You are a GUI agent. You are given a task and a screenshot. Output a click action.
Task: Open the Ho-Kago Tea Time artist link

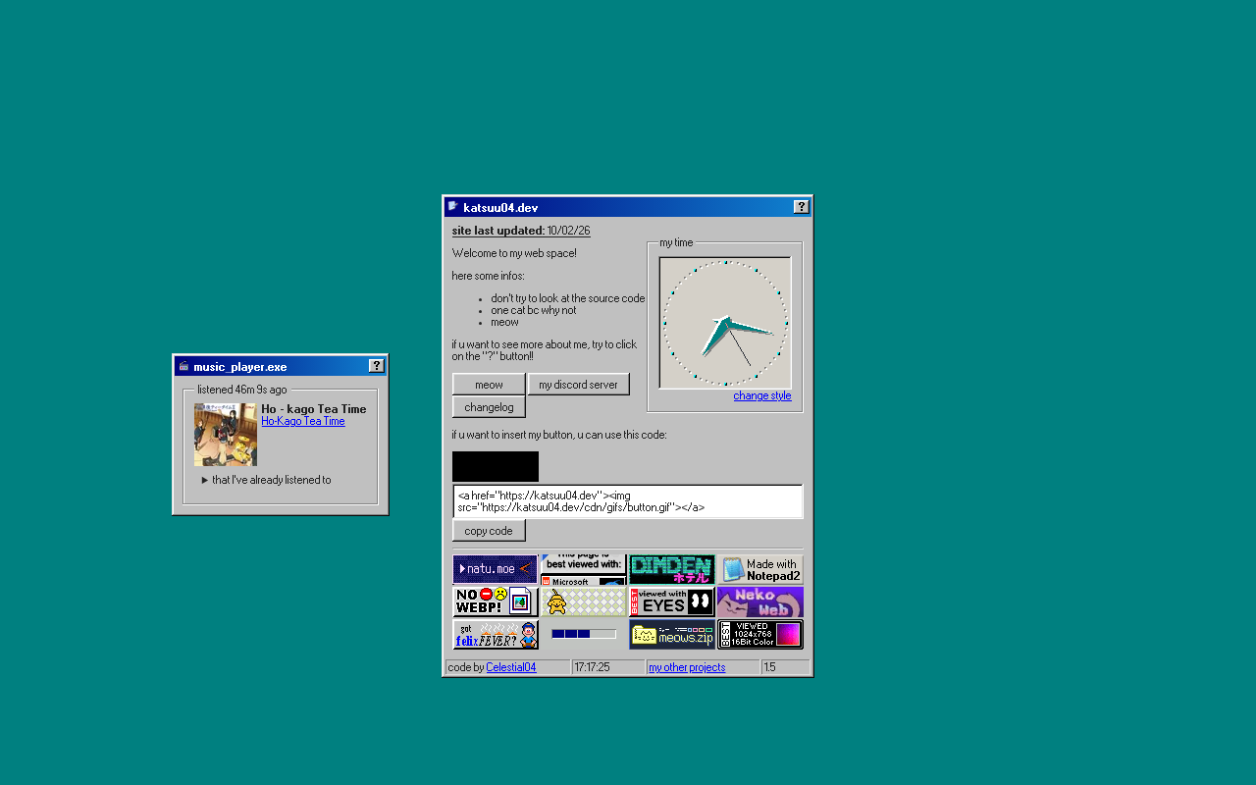(303, 422)
